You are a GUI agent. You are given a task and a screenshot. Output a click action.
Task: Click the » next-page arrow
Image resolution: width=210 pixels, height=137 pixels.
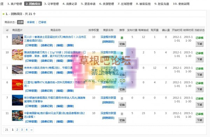pyautogui.click(x=31, y=130)
